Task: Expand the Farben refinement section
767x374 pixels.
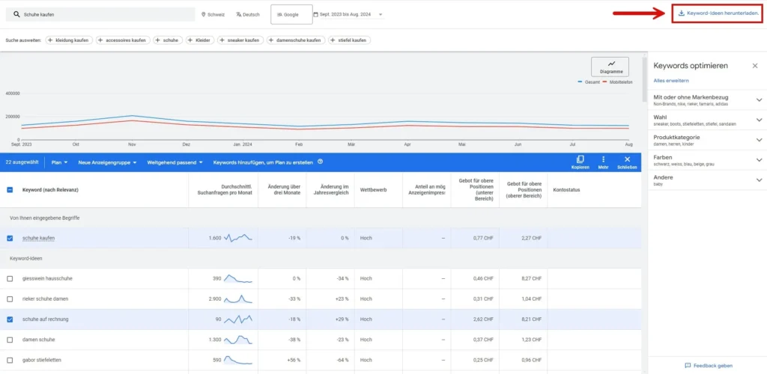Action: (x=758, y=159)
